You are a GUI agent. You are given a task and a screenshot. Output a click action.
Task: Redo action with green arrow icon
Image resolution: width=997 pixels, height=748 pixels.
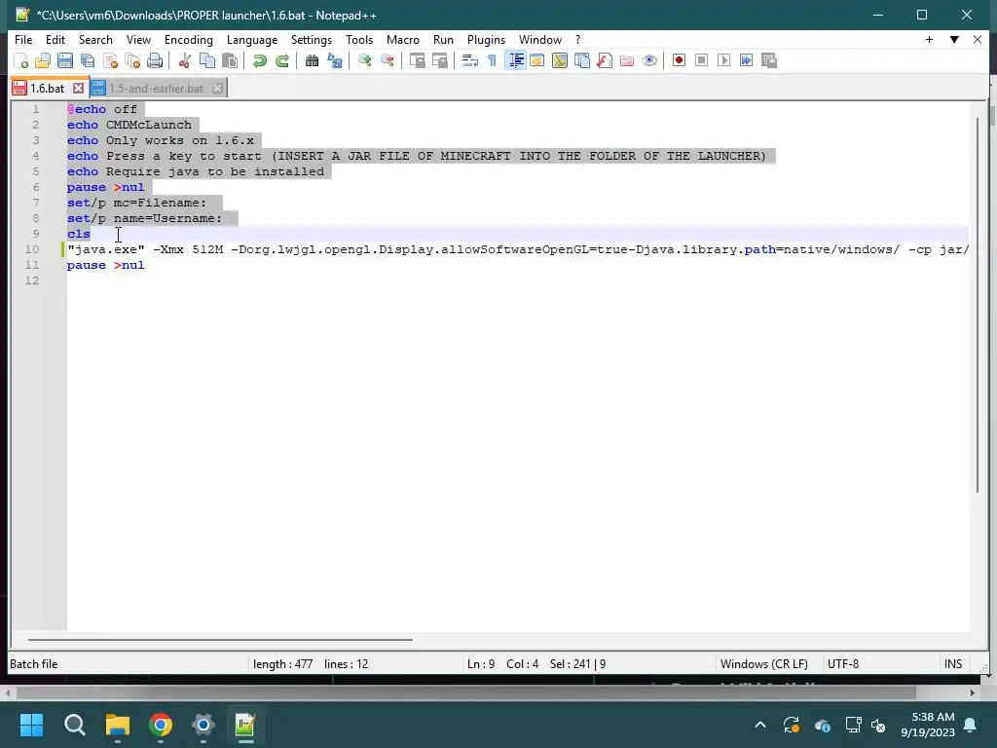[x=282, y=60]
